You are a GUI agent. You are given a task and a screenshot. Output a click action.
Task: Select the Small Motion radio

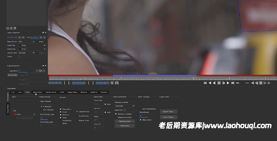(77, 116)
